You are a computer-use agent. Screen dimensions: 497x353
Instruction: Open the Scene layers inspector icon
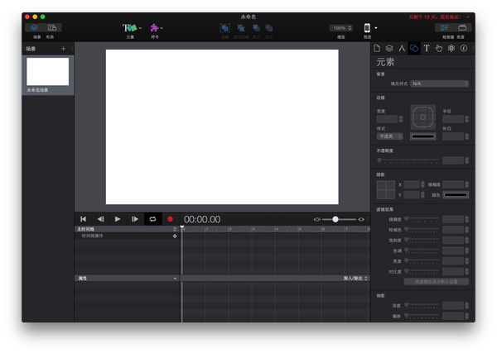[x=389, y=49]
